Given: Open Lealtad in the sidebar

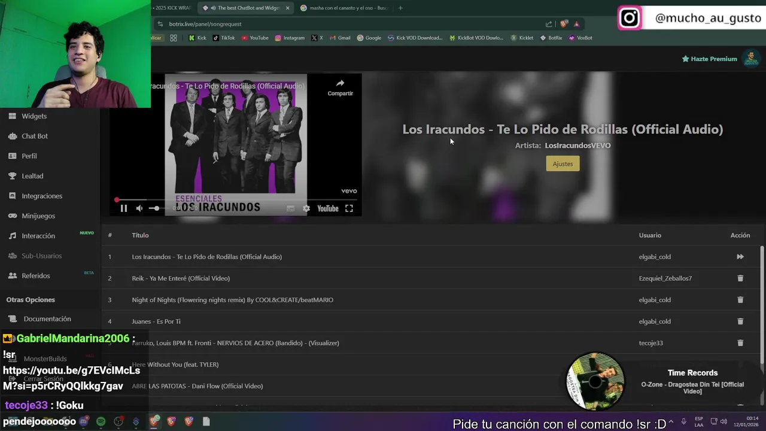Looking at the screenshot, I should (x=32, y=176).
